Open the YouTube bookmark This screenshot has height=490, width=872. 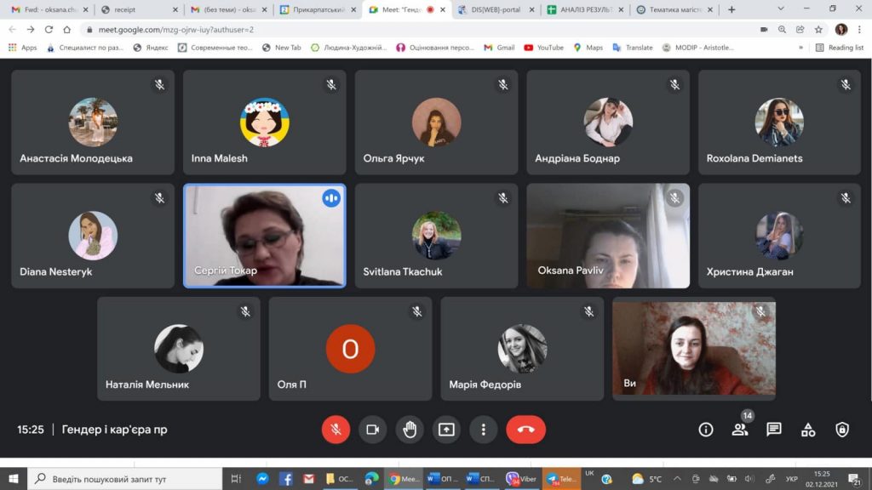click(543, 48)
